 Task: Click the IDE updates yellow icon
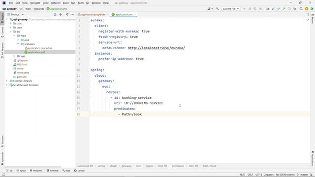(x=307, y=9)
